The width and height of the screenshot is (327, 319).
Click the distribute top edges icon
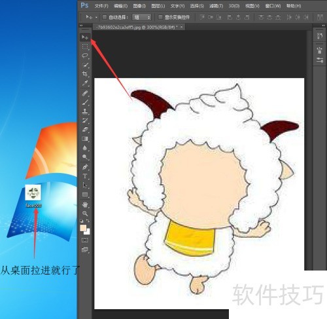261,17
